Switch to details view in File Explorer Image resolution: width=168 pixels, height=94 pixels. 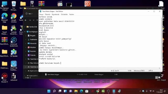point(156,78)
